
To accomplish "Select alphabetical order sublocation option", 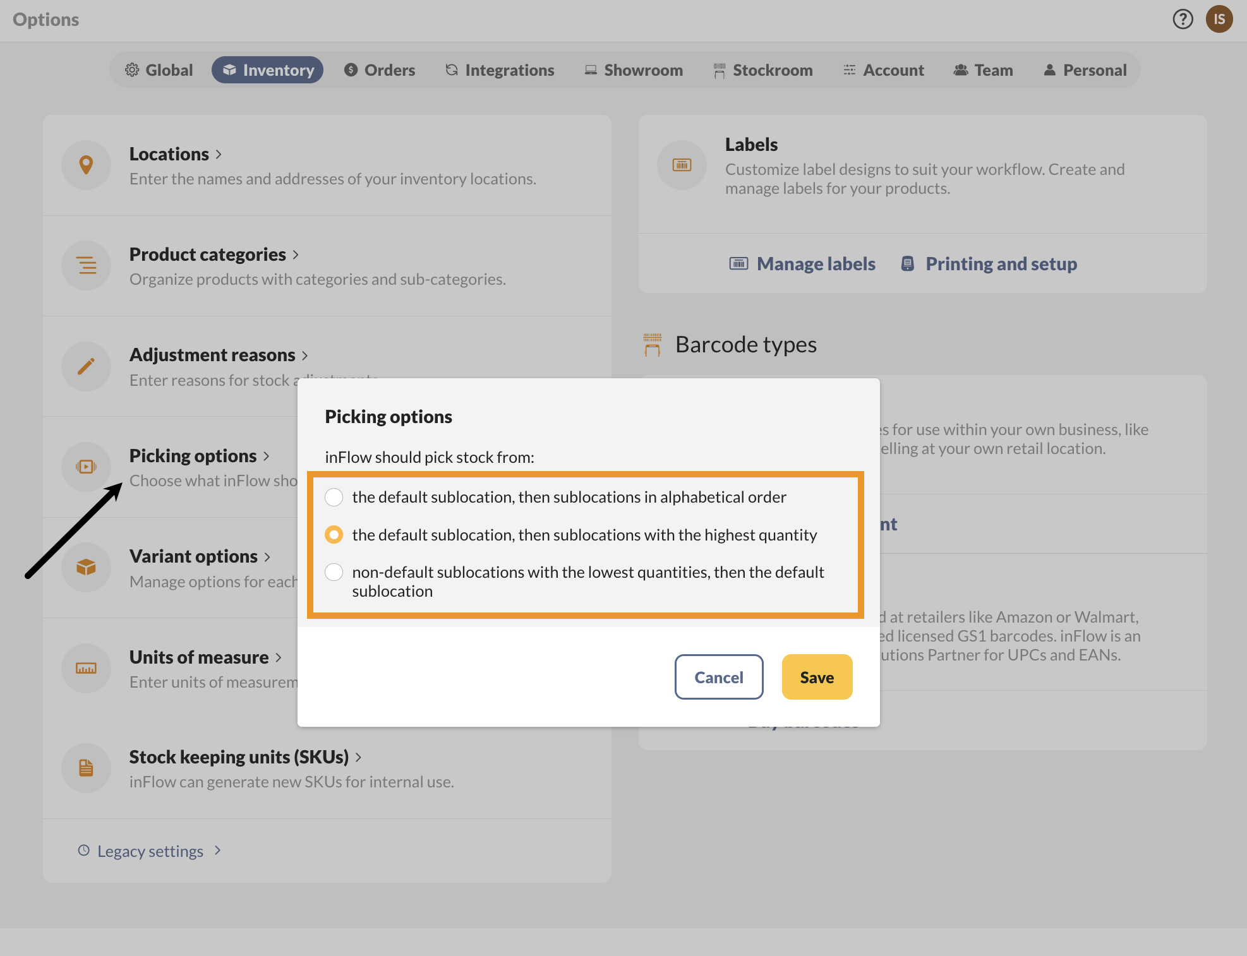I will [334, 497].
